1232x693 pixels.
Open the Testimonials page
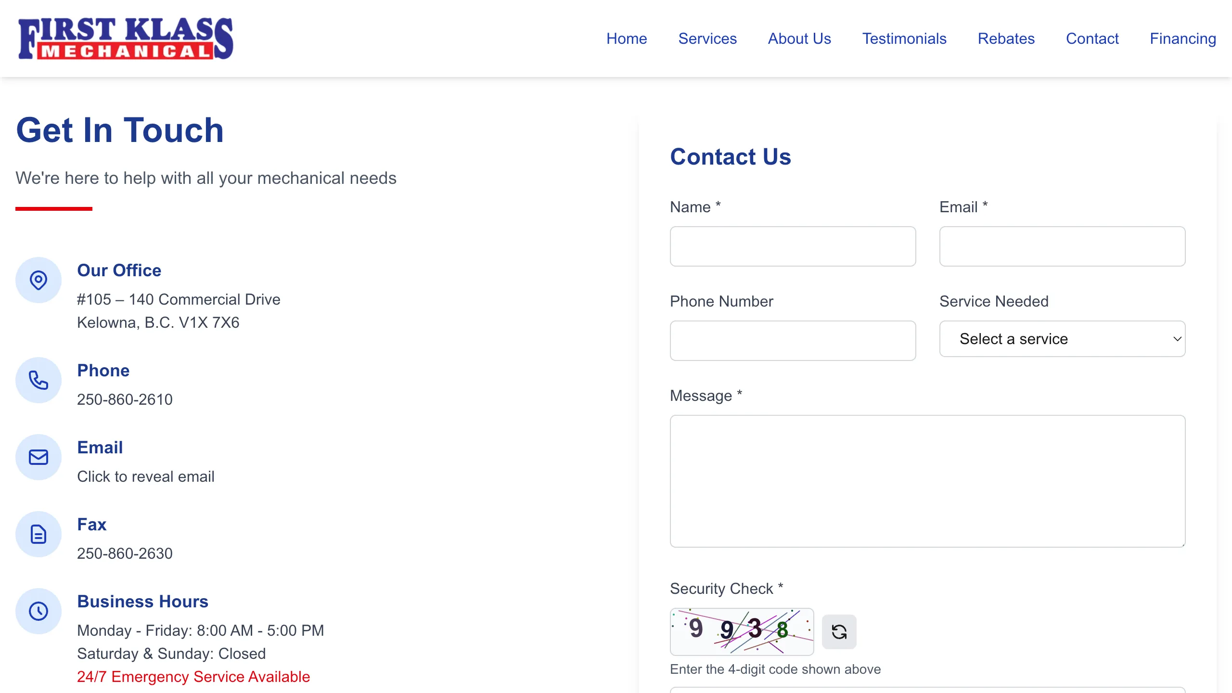click(904, 38)
